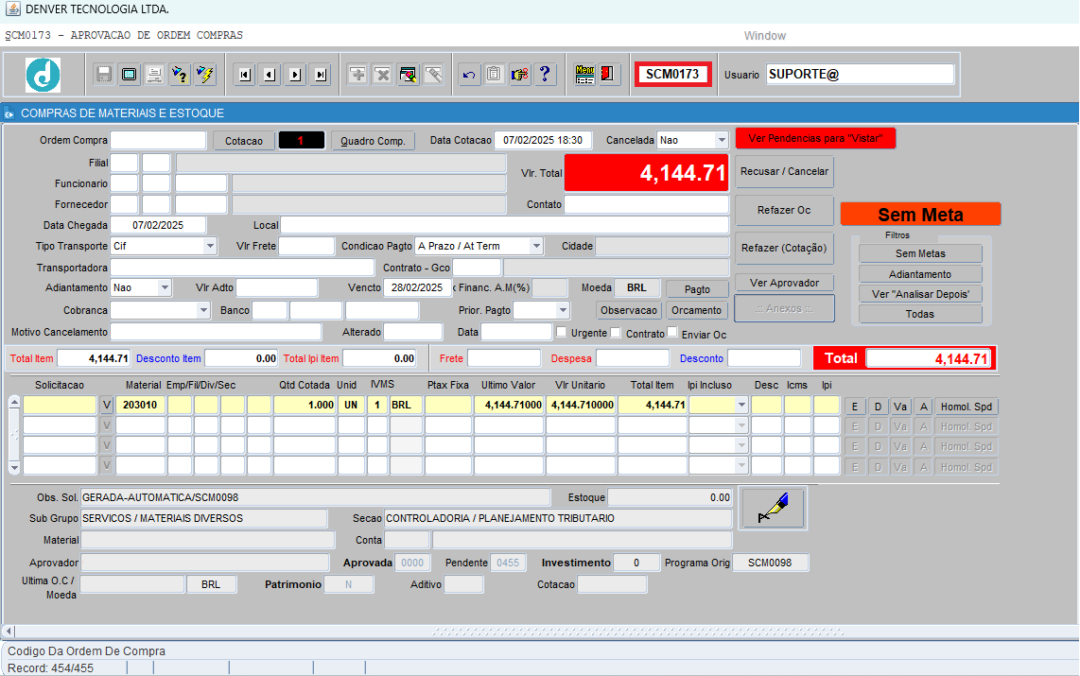
Task: Click the pointing hand scissors icon
Action: click(x=519, y=75)
